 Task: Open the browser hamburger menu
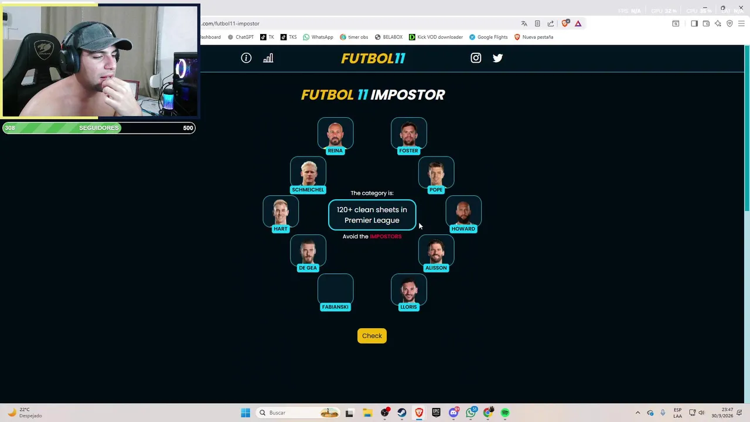click(741, 23)
